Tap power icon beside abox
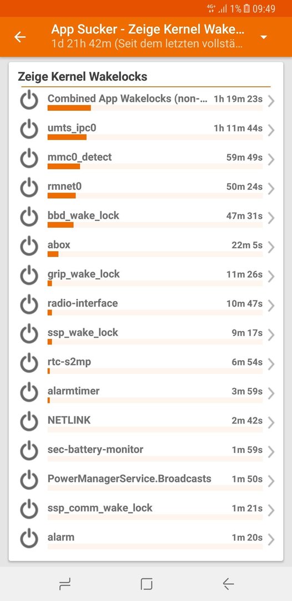This screenshot has width=292, height=601. pyautogui.click(x=29, y=246)
